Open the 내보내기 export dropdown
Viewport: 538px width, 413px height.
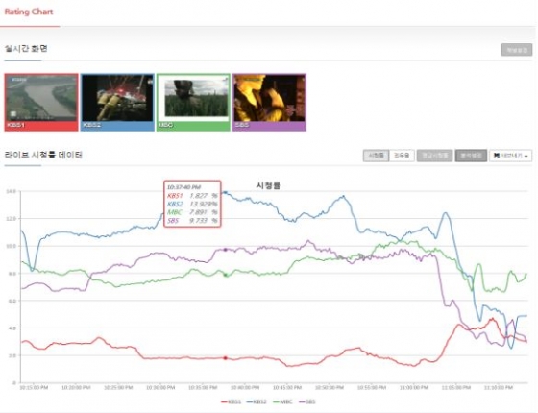511,156
